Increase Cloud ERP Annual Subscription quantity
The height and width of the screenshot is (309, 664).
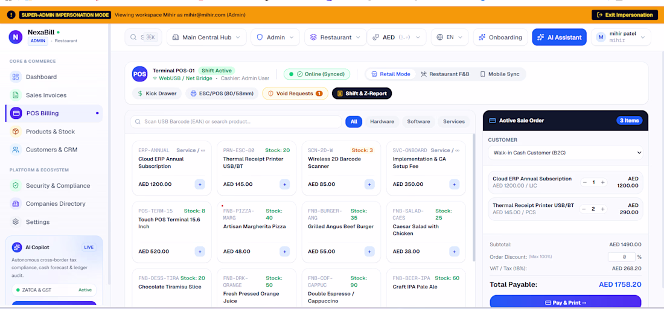click(603, 182)
